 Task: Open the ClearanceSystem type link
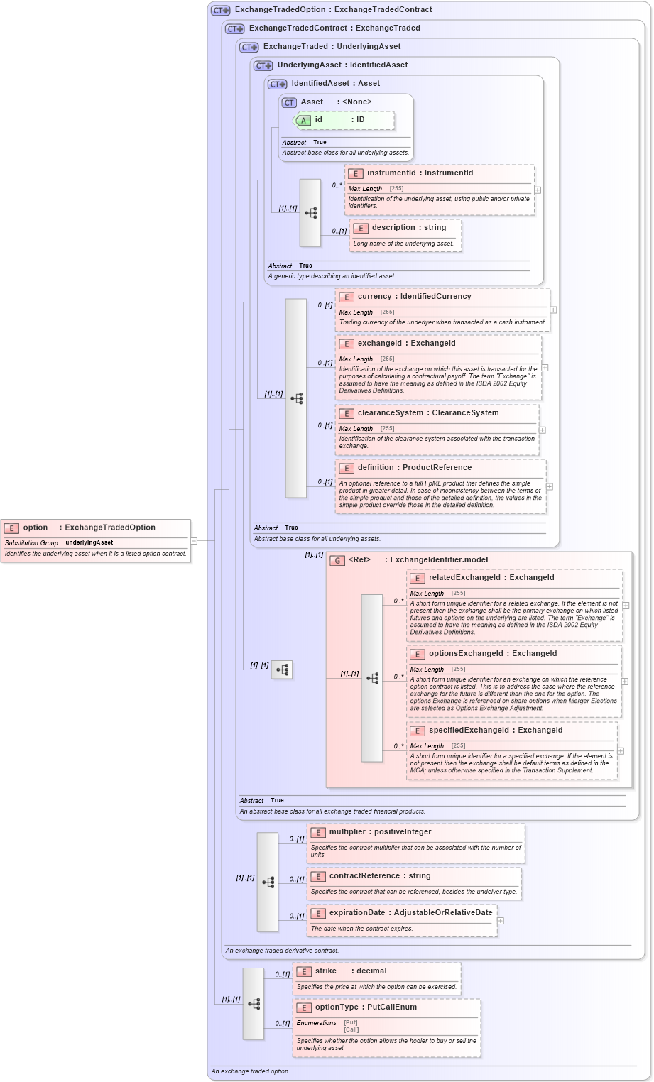point(466,413)
